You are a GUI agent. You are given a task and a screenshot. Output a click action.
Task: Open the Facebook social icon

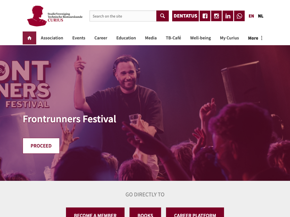[x=205, y=16]
